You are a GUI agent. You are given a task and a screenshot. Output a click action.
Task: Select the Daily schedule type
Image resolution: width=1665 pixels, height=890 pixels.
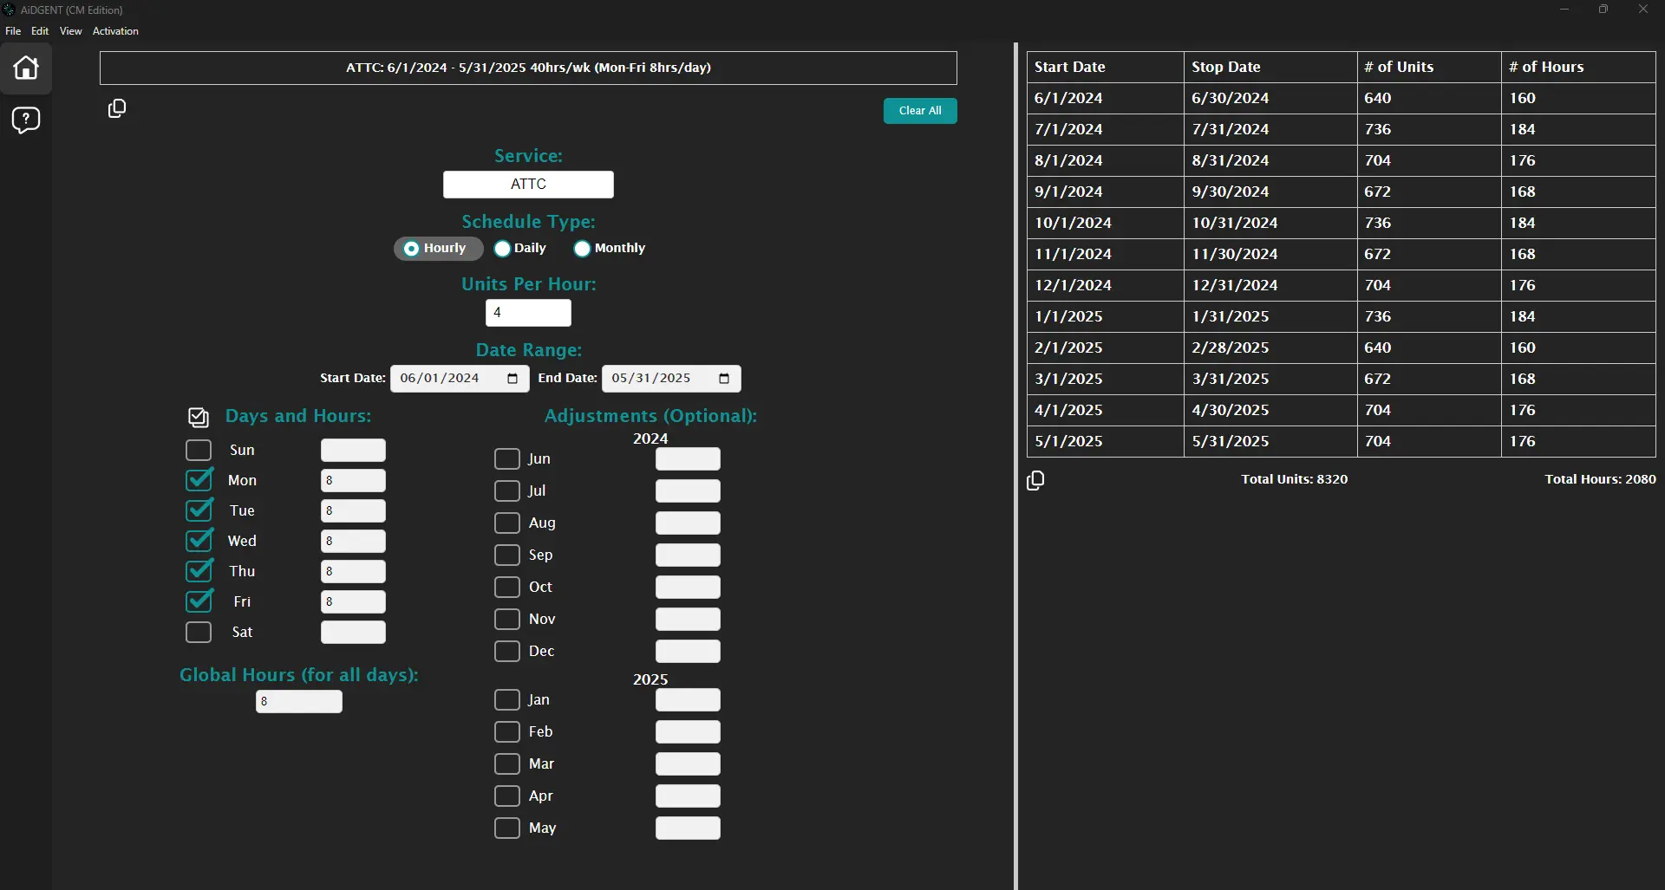click(x=503, y=249)
